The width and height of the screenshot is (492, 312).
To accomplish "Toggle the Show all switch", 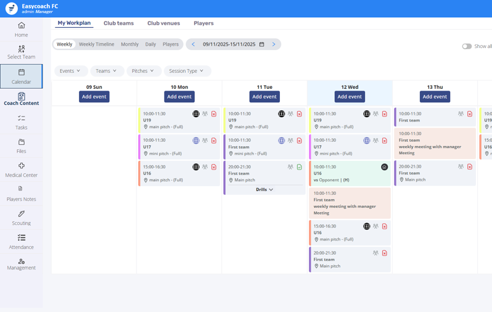I will 467,46.
